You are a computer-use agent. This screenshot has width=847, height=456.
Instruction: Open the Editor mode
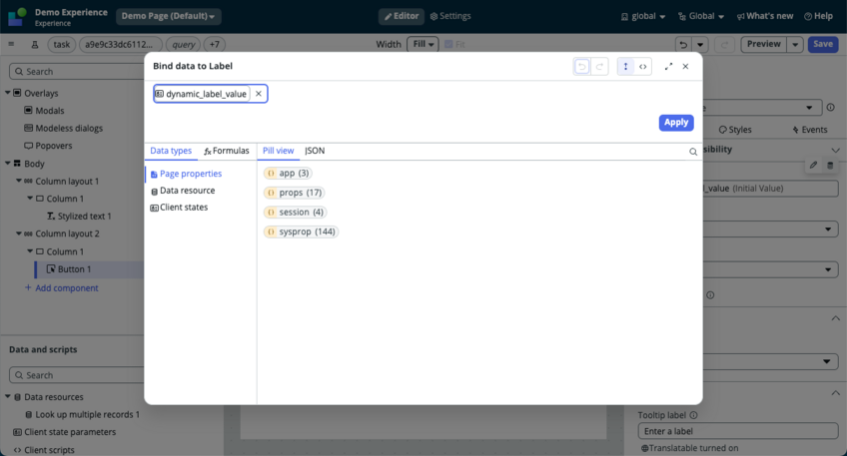click(x=402, y=16)
